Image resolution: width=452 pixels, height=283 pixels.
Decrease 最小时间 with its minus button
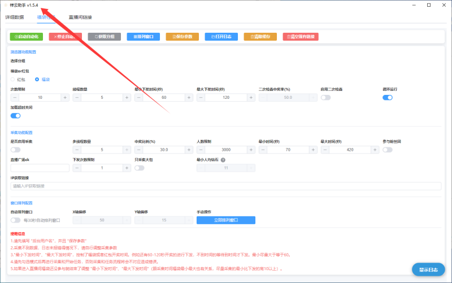coord(263,150)
